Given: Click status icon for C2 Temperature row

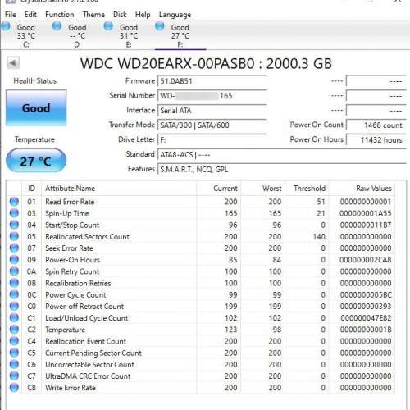Looking at the screenshot, I should [x=14, y=330].
